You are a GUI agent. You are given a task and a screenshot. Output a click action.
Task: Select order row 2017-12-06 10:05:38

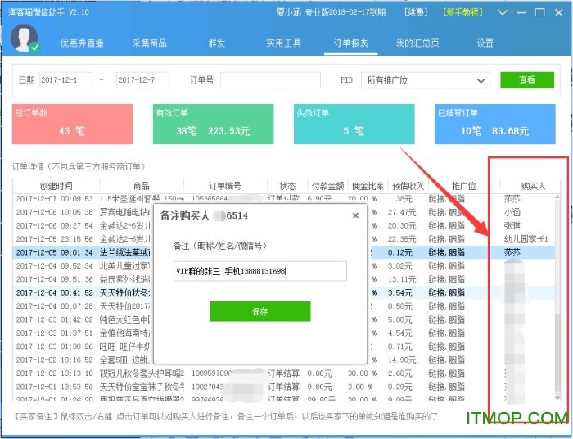point(283,212)
